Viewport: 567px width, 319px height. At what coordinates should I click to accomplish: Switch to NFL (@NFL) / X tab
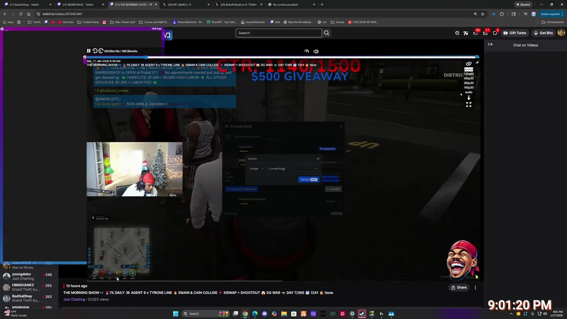tap(185, 4)
